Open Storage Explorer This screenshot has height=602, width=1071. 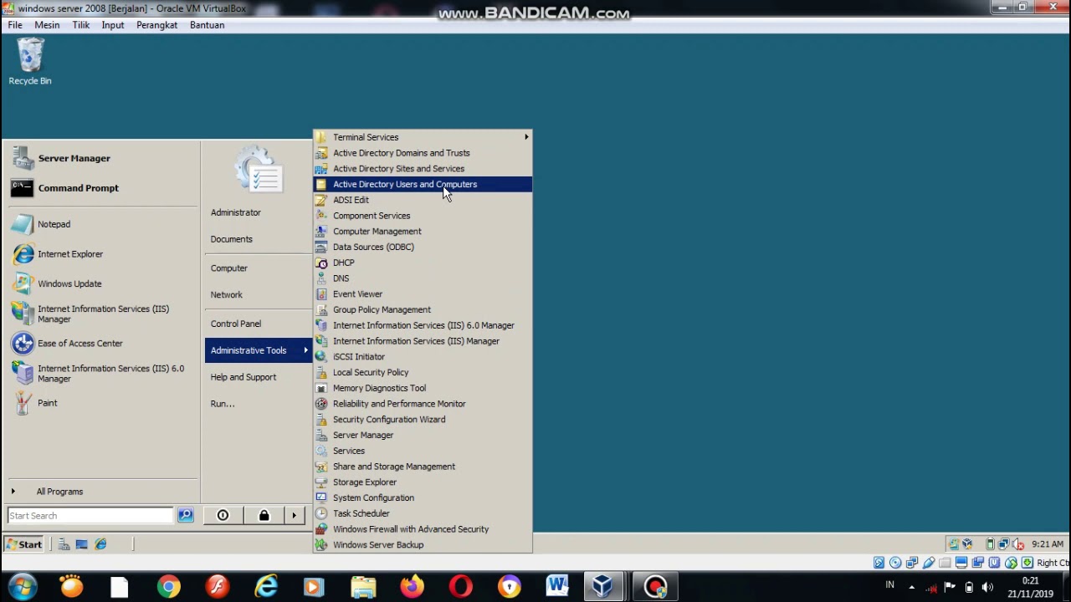(x=423, y=482)
